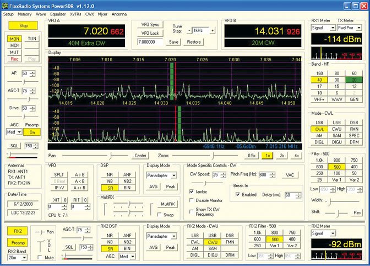Increase tune step with plus button
The image size is (370, 266).
coord(213,30)
